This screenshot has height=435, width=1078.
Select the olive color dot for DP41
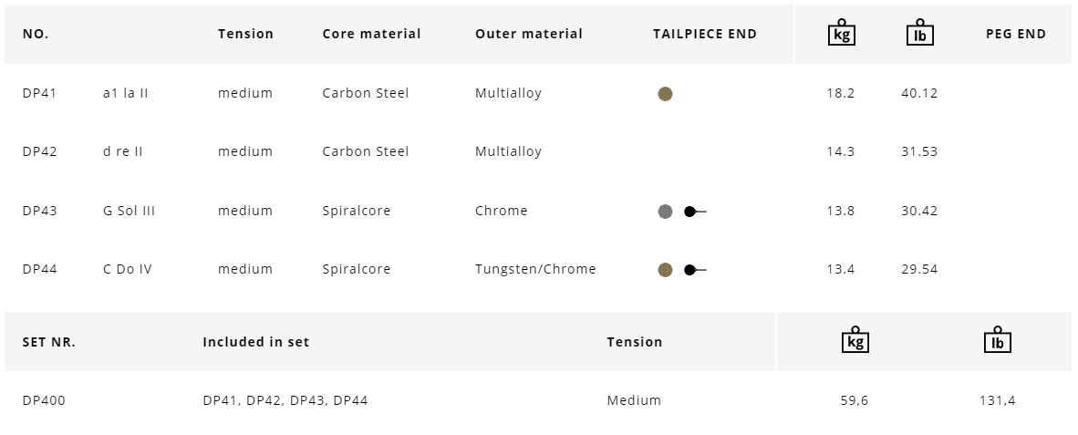point(665,94)
